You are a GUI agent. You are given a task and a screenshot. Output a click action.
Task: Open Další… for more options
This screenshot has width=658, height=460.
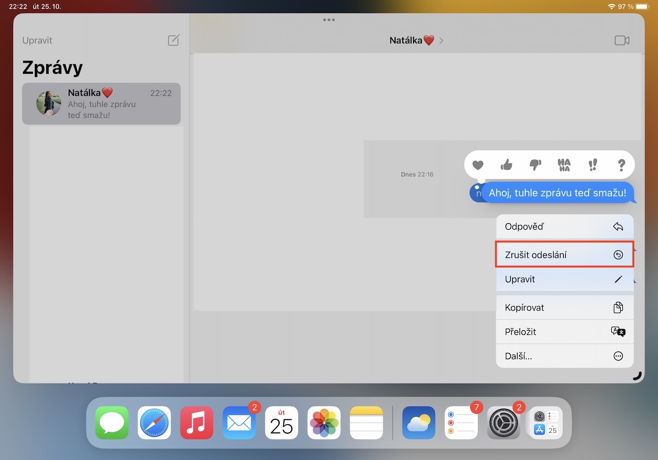point(564,356)
